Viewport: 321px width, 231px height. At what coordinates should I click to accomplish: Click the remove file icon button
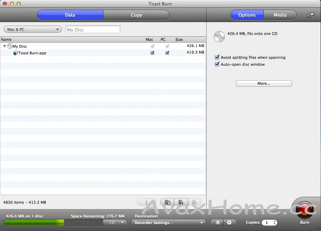[x=195, y=202]
